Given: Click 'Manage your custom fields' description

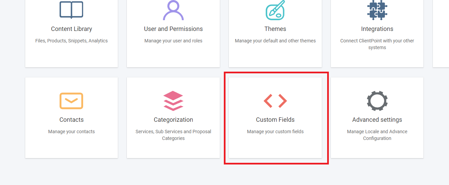Looking at the screenshot, I should pos(275,132).
